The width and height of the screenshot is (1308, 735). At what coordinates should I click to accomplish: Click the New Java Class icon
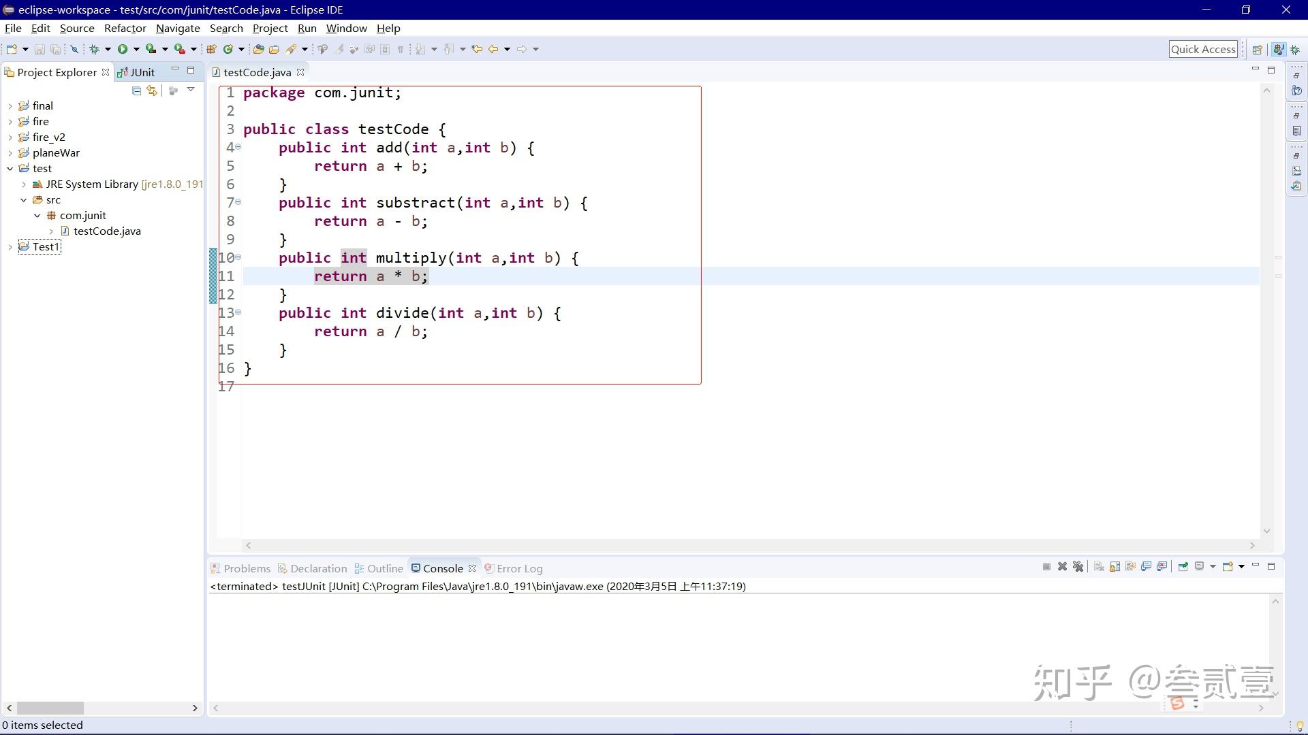click(x=228, y=49)
